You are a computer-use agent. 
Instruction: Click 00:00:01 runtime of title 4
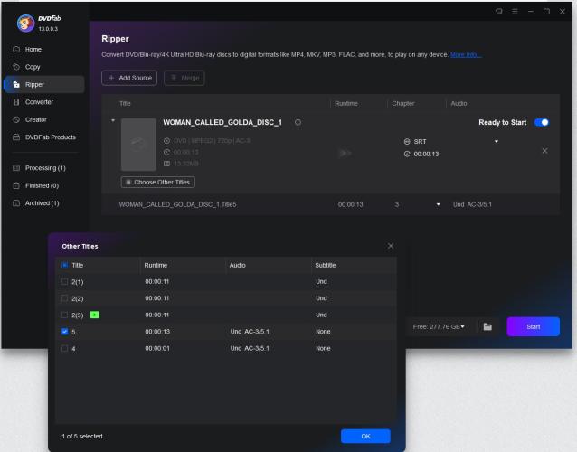(x=157, y=348)
